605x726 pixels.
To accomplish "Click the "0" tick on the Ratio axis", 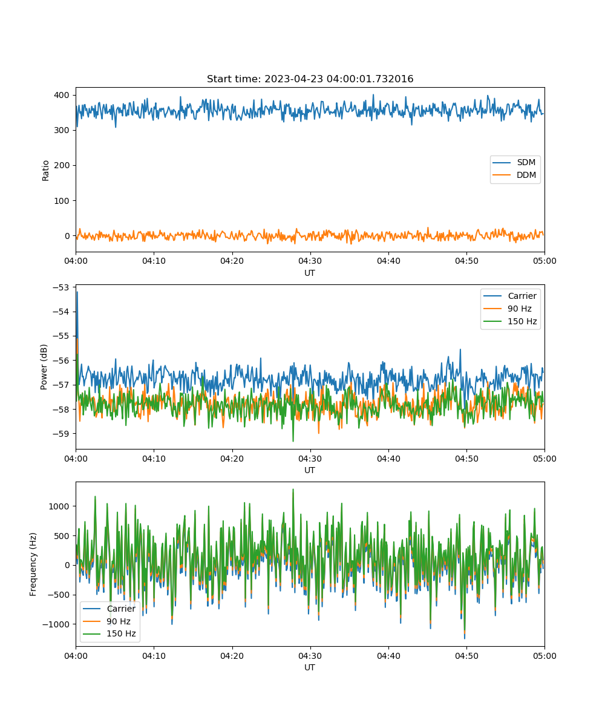I will click(x=68, y=235).
